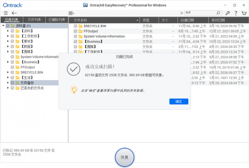Toggle System Volume Information list checkbox
Viewport: 249px width, 168px height.
[x=75, y=36]
